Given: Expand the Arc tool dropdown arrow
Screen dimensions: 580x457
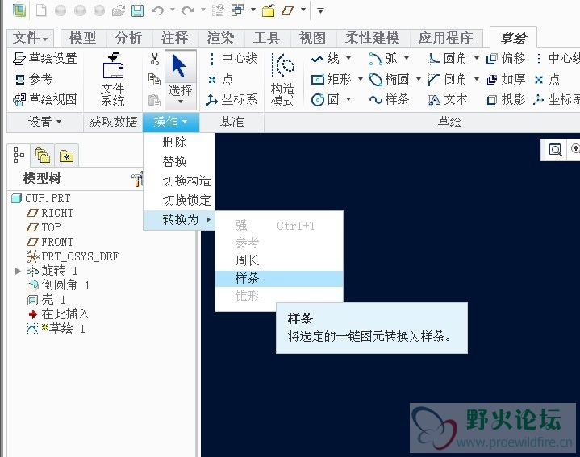Looking at the screenshot, I should tap(407, 58).
